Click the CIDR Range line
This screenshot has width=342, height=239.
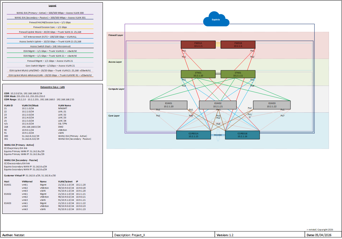tap(39, 100)
